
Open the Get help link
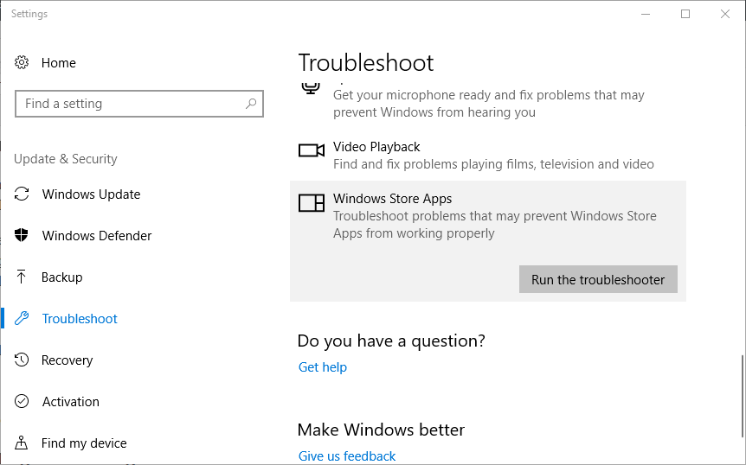pyautogui.click(x=322, y=367)
